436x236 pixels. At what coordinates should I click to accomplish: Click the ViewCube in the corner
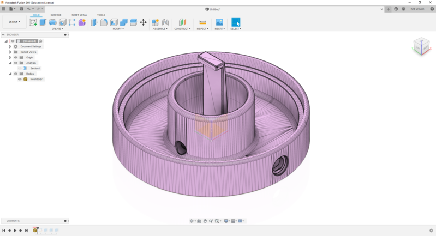(x=421, y=46)
